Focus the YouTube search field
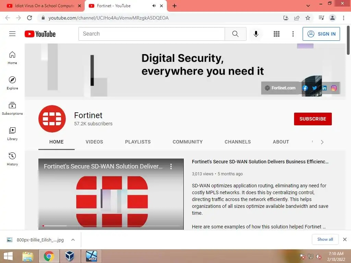The width and height of the screenshot is (351, 263). click(152, 34)
